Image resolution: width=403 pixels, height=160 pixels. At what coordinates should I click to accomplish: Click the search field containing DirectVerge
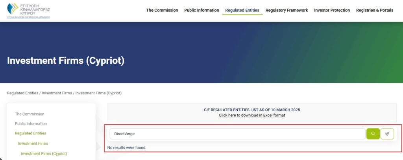pos(237,134)
